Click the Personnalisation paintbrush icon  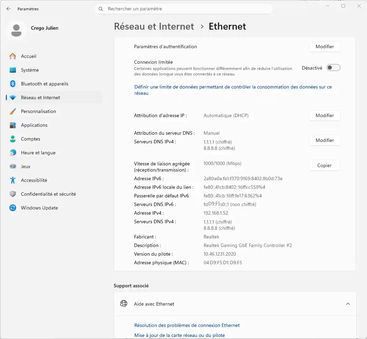(x=13, y=111)
